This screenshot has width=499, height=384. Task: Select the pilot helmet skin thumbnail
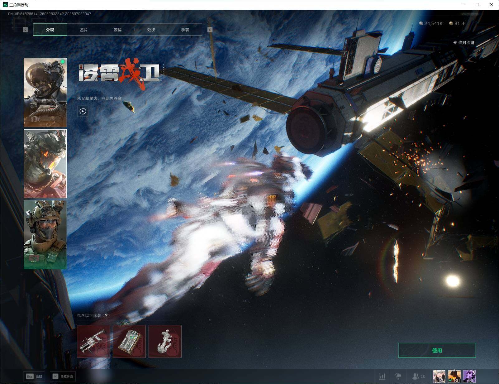tap(45, 93)
